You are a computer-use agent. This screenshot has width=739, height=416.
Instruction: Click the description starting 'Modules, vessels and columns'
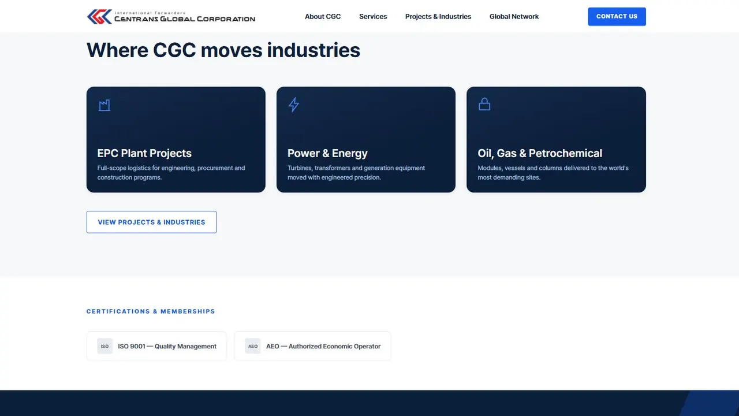point(553,173)
